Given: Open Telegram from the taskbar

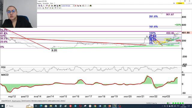Looking at the screenshot, I should (75, 106).
